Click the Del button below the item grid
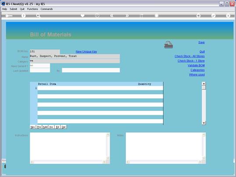The image size is (236, 177). coord(64,127)
